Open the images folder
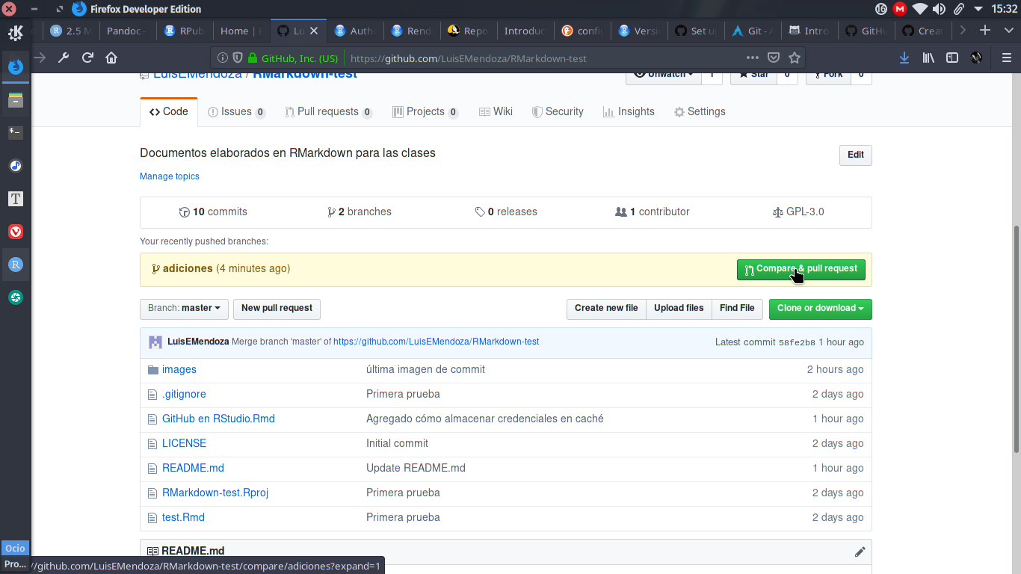The height and width of the screenshot is (574, 1021). (x=179, y=369)
